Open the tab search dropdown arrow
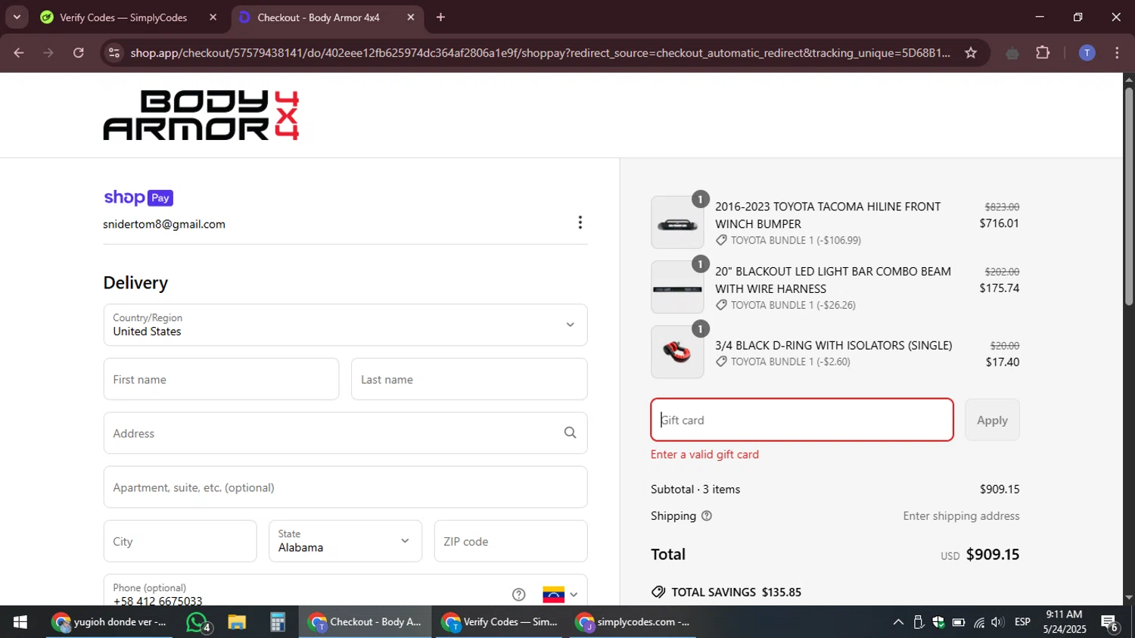This screenshot has height=638, width=1135. (17, 17)
